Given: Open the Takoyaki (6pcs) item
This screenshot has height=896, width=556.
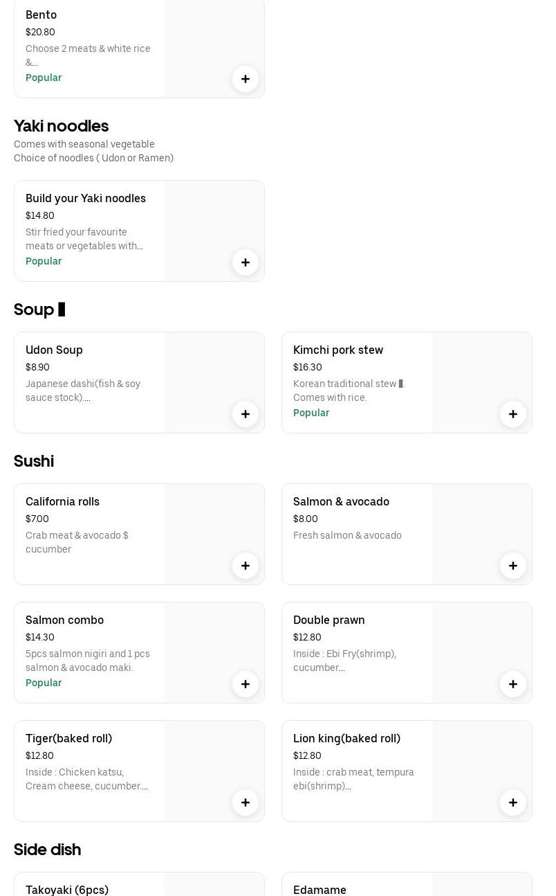Looking at the screenshot, I should [67, 889].
